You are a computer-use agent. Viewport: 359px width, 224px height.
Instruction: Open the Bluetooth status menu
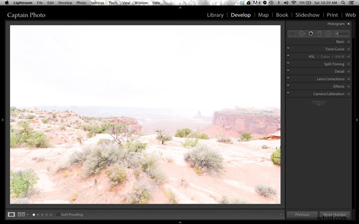[x=279, y=3]
